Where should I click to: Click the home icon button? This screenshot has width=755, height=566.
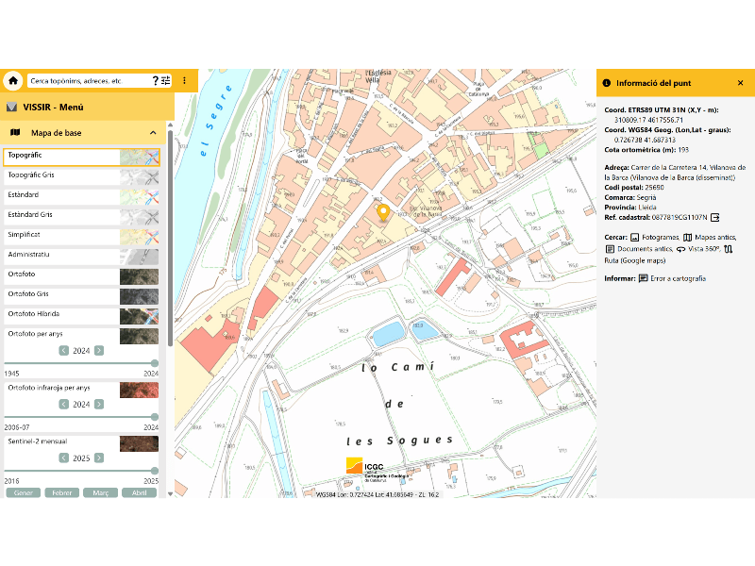(13, 81)
